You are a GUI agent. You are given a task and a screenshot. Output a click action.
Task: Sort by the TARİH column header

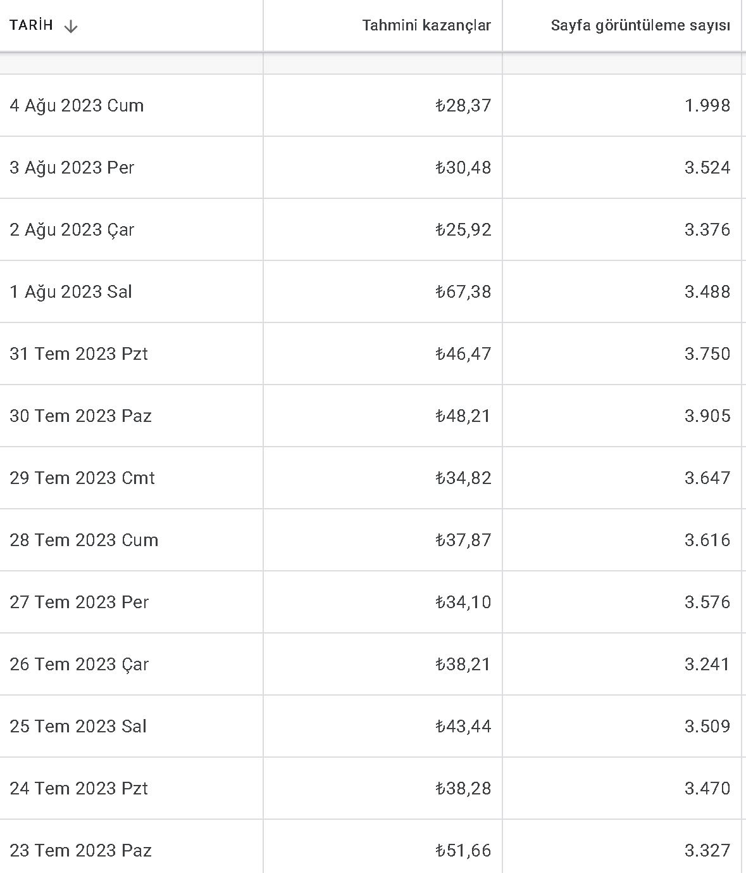coord(32,25)
